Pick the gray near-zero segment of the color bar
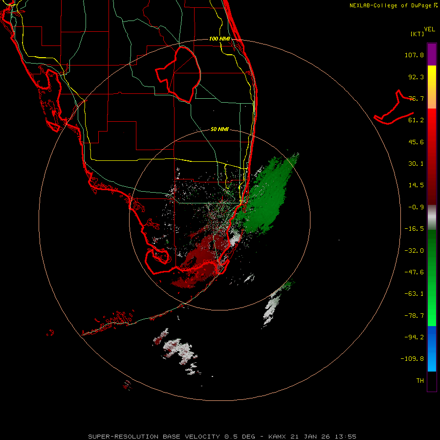Screen dimensions: 440x440 click(432, 217)
